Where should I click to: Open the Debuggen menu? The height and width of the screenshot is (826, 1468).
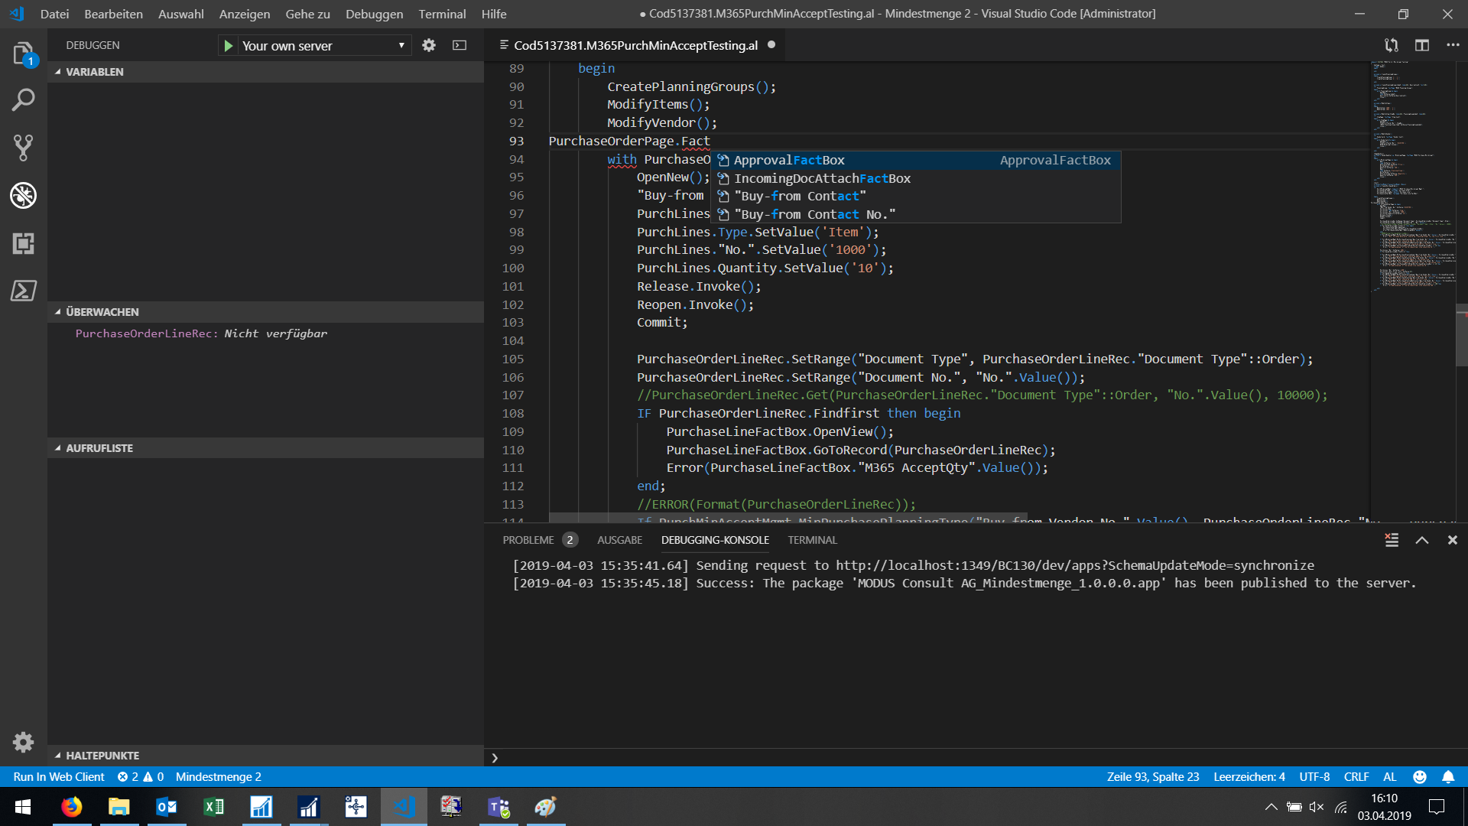pos(373,14)
